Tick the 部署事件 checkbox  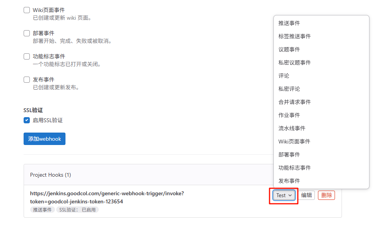[27, 33]
